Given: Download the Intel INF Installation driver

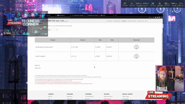Looking at the screenshot, I should [136, 56].
